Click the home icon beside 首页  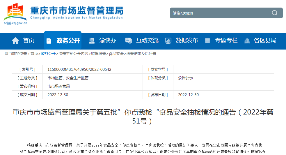[x=15, y=41]
